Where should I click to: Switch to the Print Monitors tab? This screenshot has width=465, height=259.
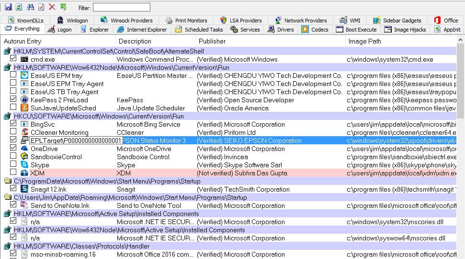point(187,21)
